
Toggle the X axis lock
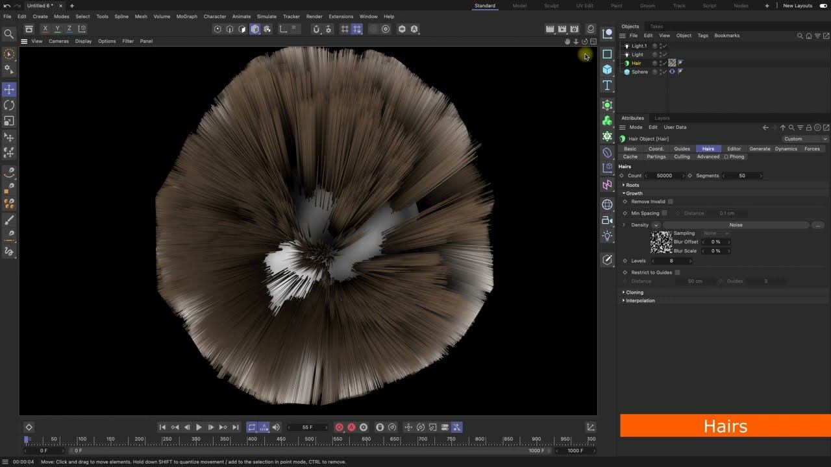pos(45,29)
